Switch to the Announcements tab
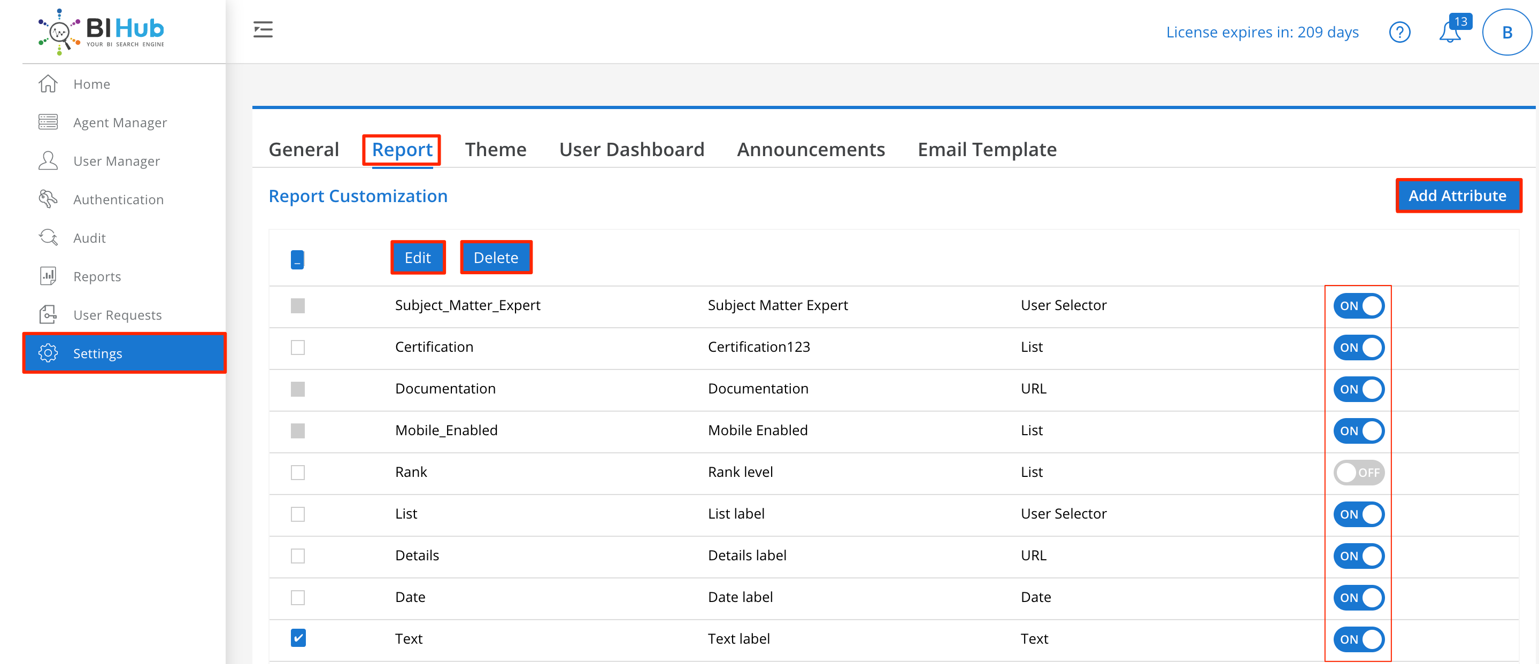Image resolution: width=1539 pixels, height=664 pixels. point(811,149)
